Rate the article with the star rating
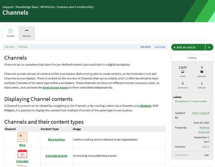 (x=181, y=155)
